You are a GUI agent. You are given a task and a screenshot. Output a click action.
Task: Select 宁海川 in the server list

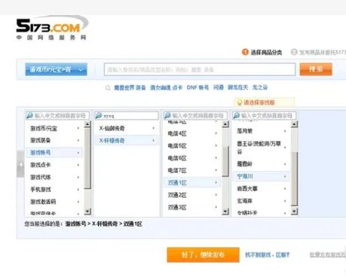click(262, 176)
